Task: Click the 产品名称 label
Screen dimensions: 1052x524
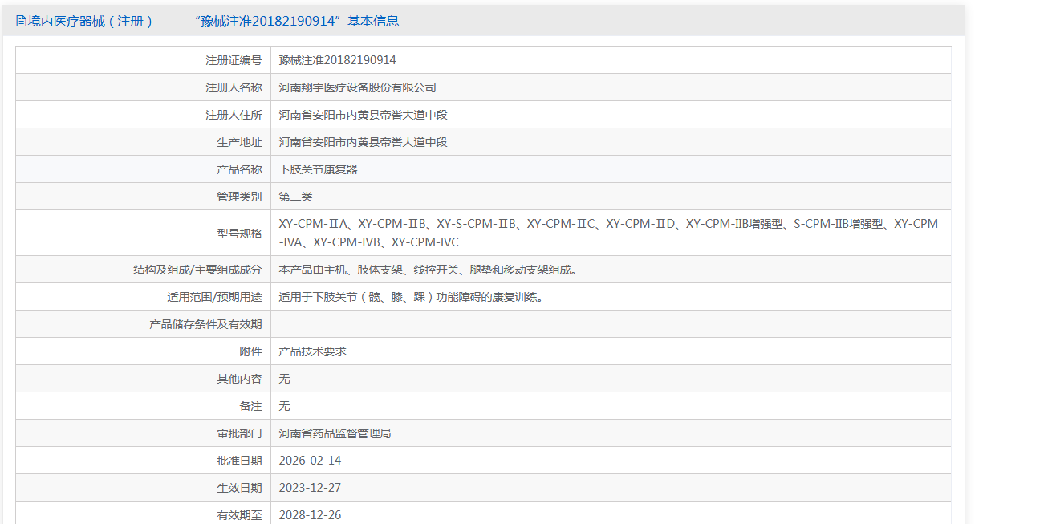Action: [239, 169]
